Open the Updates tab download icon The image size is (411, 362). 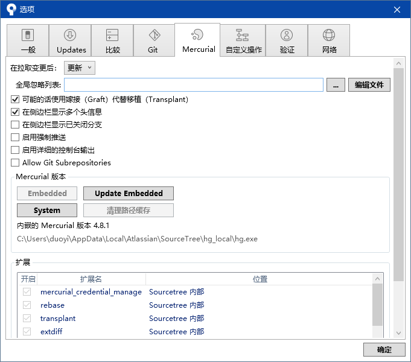(x=70, y=35)
